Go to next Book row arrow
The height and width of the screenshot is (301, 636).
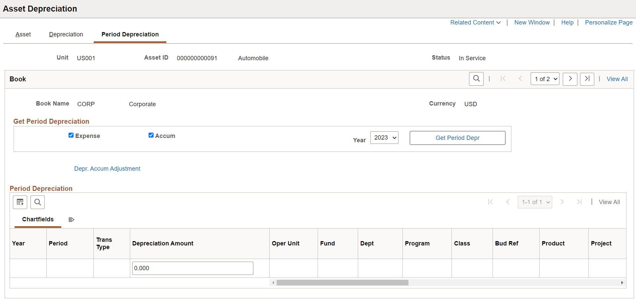[570, 79]
